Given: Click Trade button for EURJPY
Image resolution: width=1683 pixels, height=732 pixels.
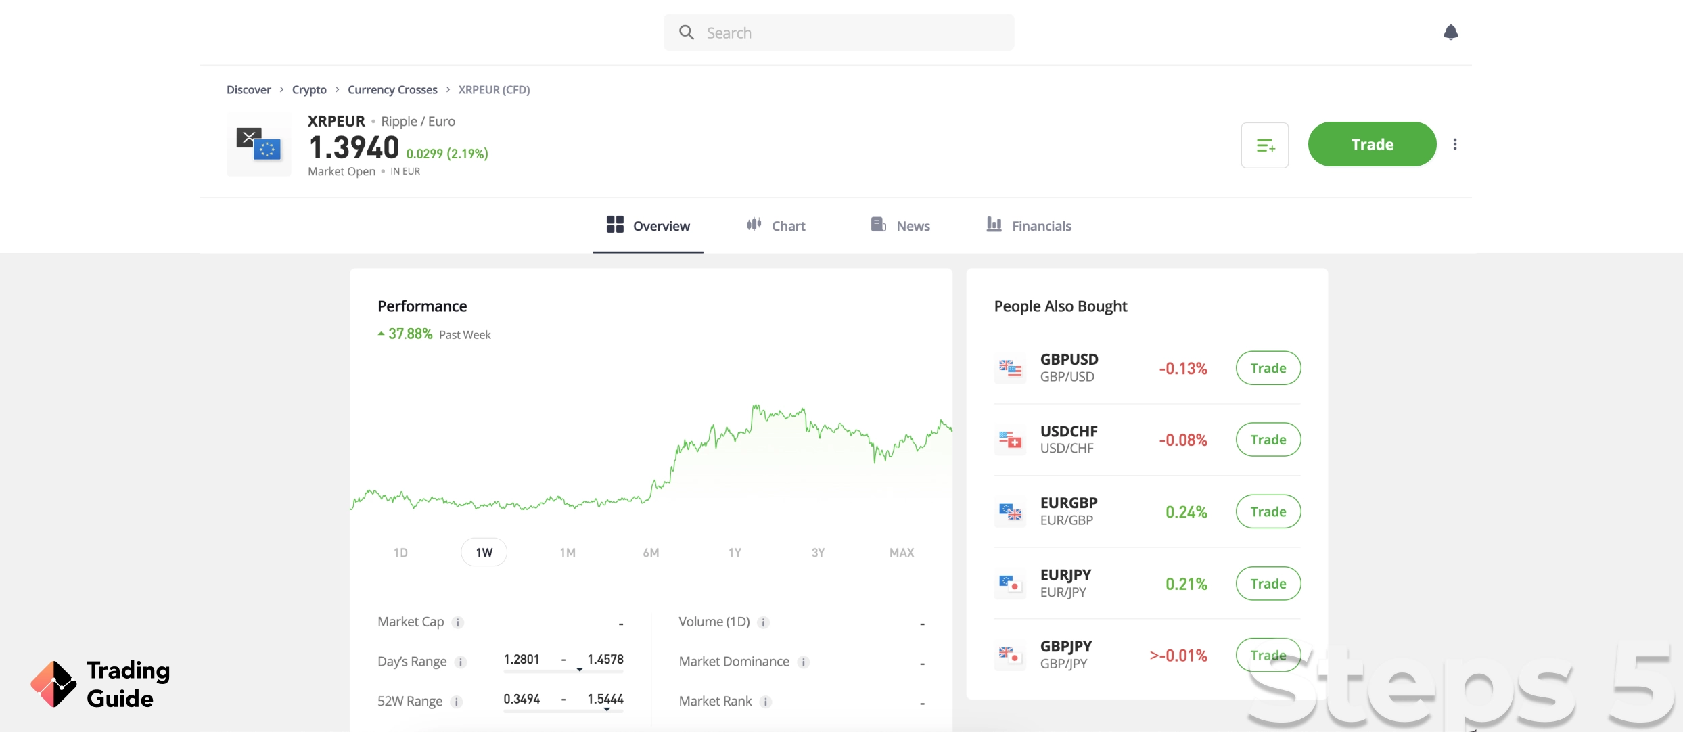Looking at the screenshot, I should (x=1268, y=583).
